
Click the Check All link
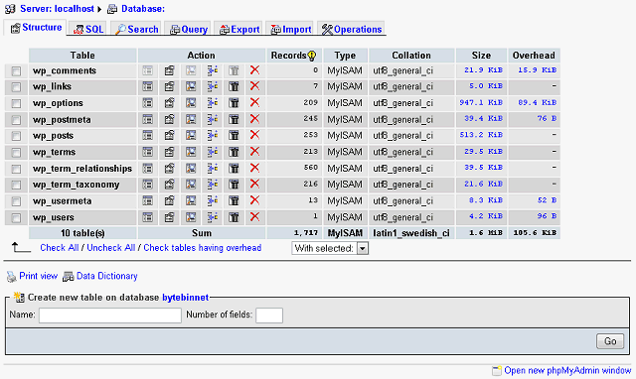tap(60, 248)
